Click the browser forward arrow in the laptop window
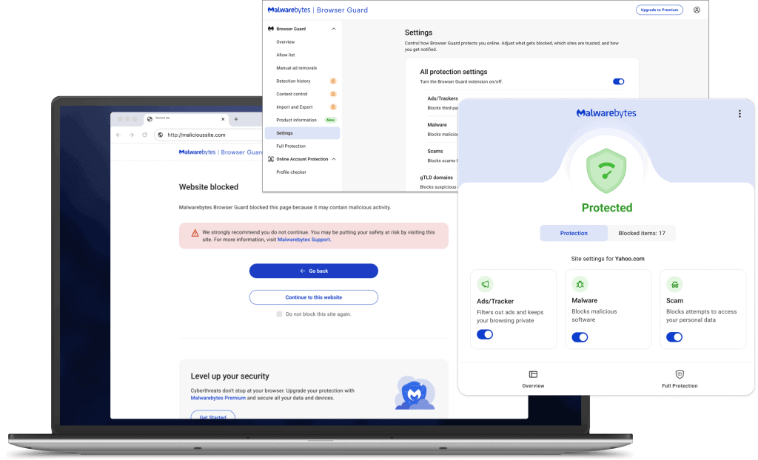 [x=132, y=135]
